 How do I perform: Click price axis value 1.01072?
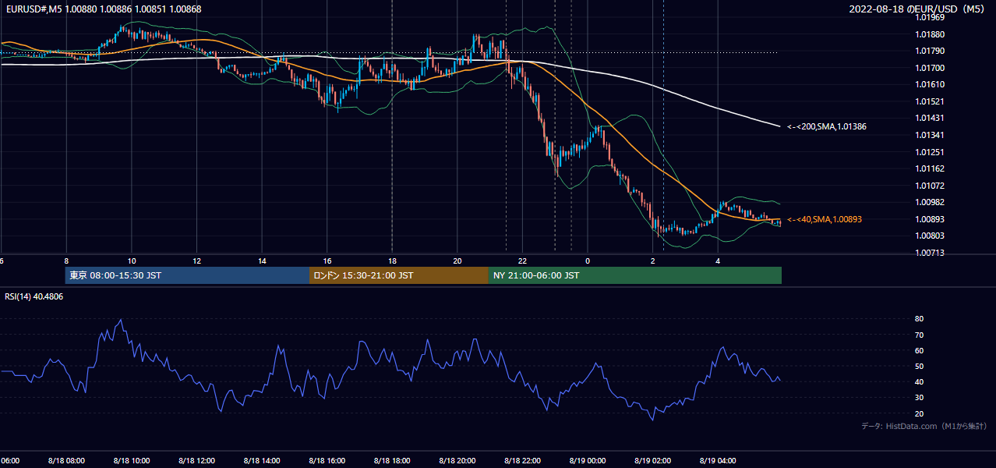click(x=929, y=186)
